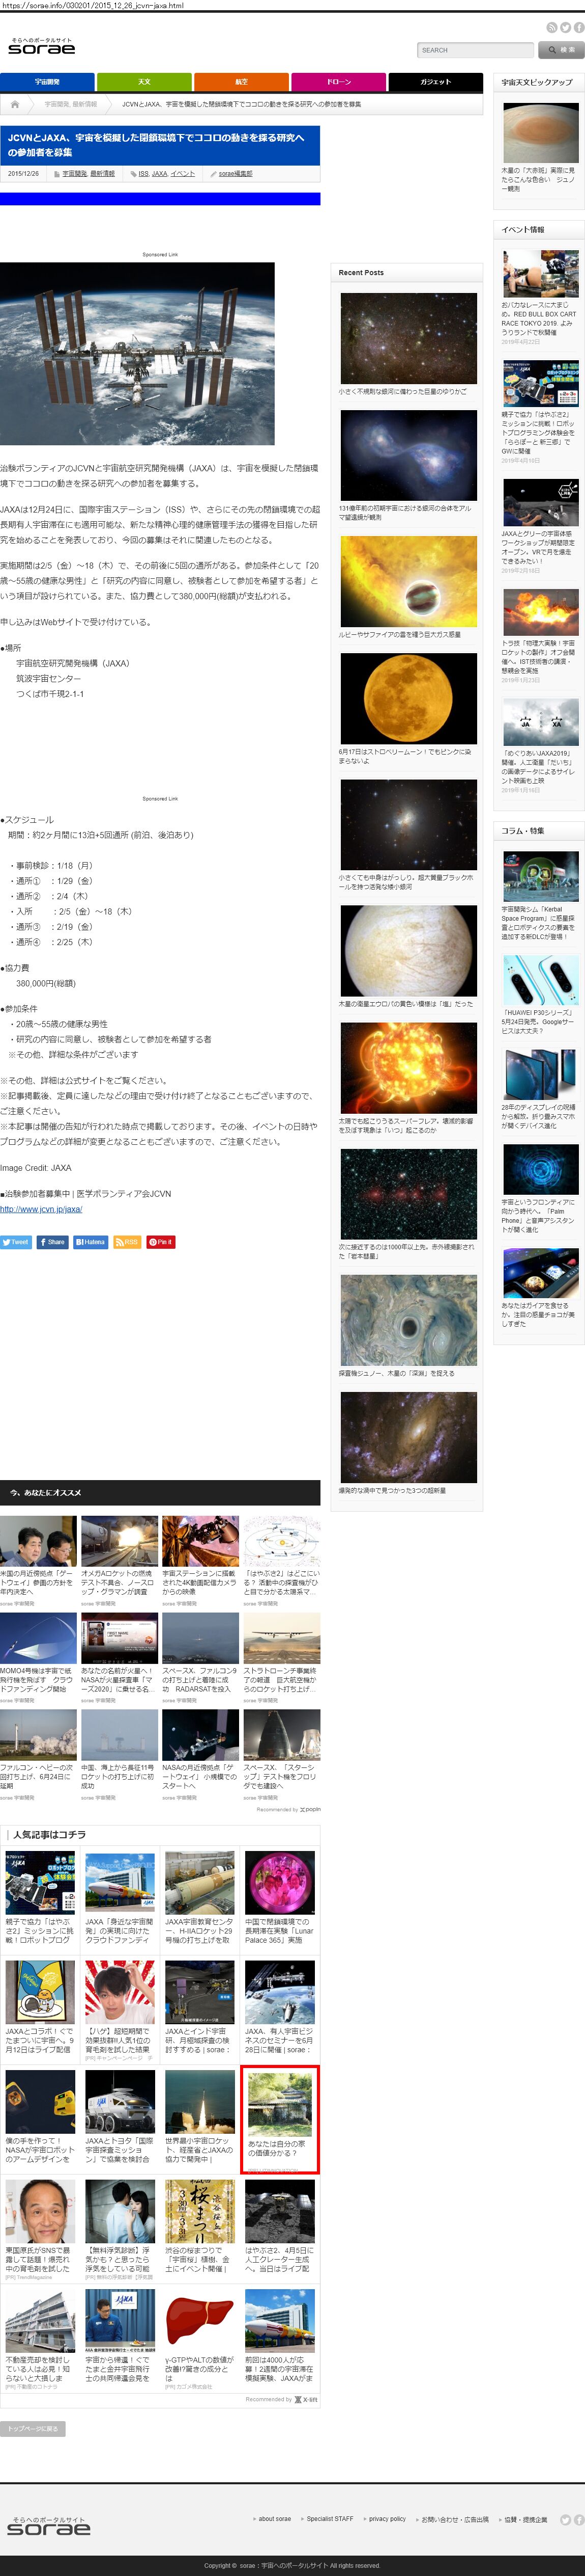Open the www.jcvn.jp/jaxa/ hyperlink
Image resolution: width=585 pixels, height=2576 pixels.
click(41, 1208)
